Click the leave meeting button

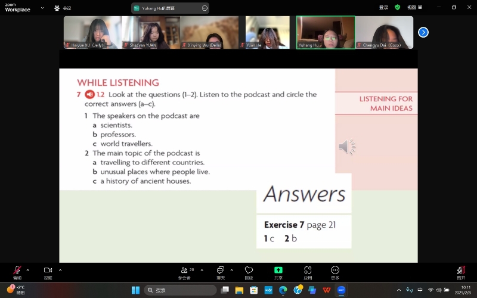(461, 271)
